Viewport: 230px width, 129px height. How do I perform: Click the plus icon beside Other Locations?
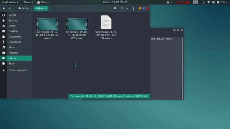point(4,70)
